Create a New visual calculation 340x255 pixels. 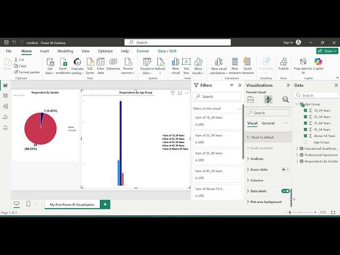pos(218,66)
